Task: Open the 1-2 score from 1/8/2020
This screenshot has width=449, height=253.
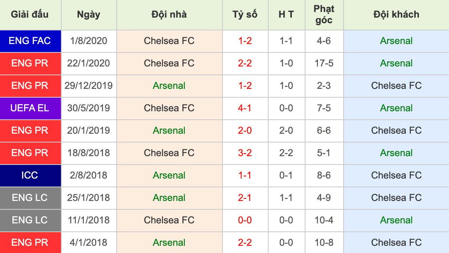Action: pos(245,41)
